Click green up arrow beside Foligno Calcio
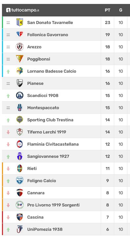Screen dimensions: 130x240 click(8, 181)
